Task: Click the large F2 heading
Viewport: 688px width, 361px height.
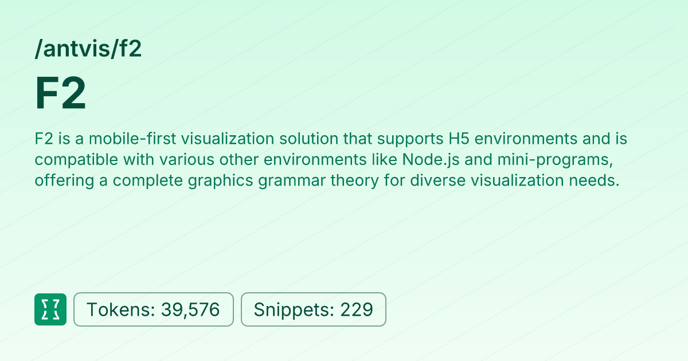Action: click(61, 95)
